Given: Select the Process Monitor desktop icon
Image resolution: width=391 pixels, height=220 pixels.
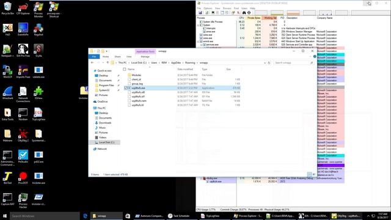Looking at the screenshot, I should pyautogui.click(x=38, y=10).
